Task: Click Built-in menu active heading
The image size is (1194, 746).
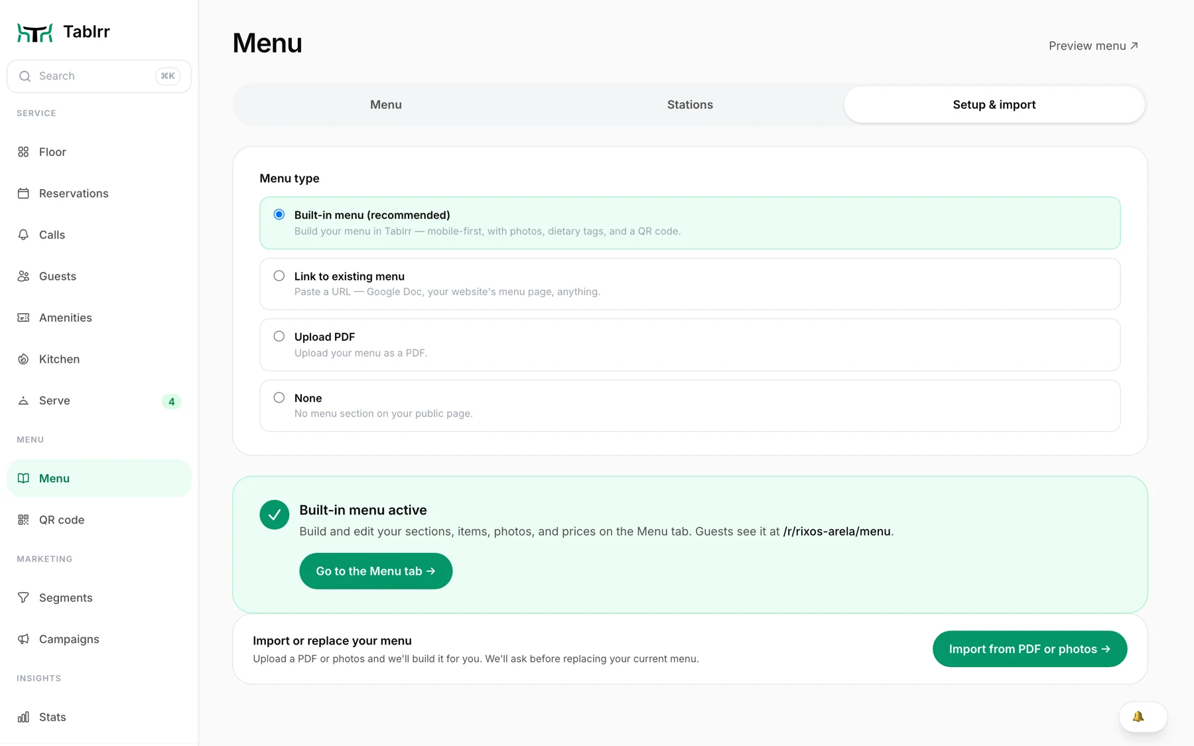Action: pyautogui.click(x=363, y=510)
